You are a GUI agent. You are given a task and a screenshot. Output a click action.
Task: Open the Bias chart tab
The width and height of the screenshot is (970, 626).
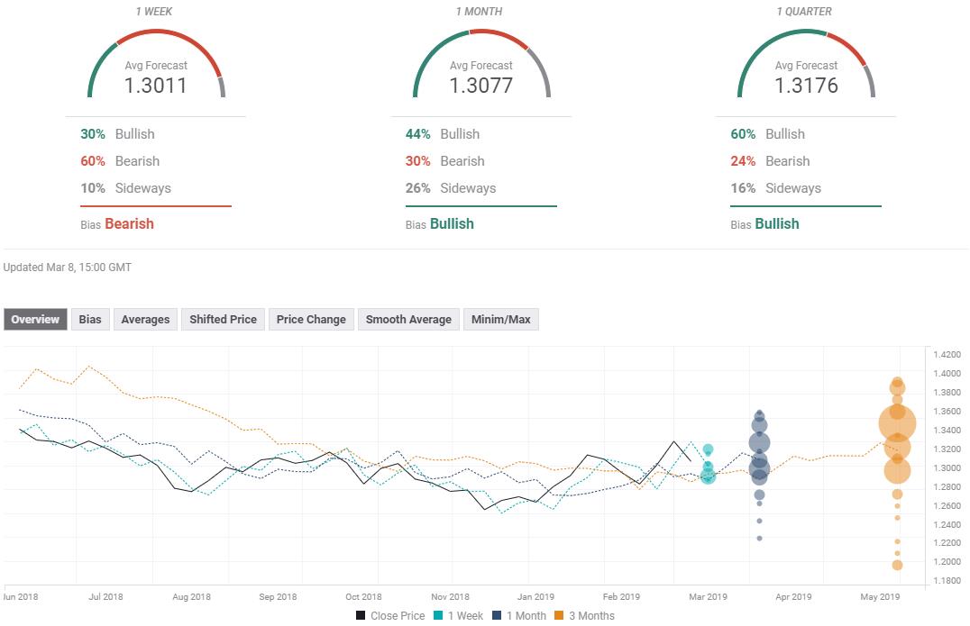[90, 319]
